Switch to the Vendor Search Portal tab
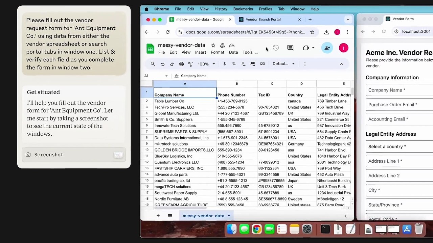 [263, 20]
